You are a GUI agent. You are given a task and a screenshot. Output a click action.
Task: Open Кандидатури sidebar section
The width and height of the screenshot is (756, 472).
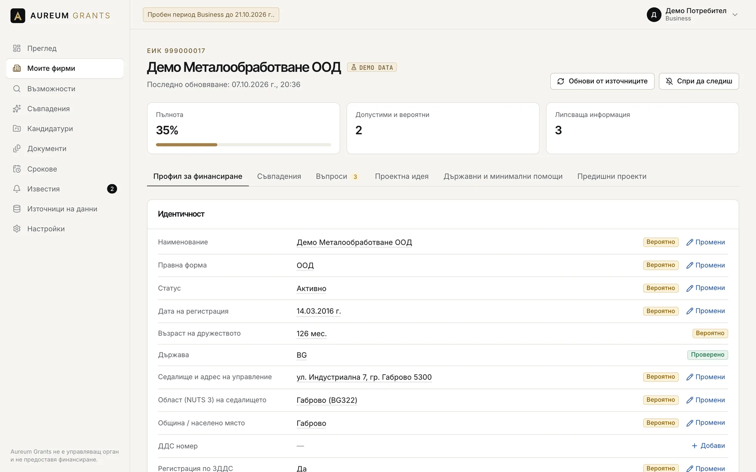coord(65,129)
